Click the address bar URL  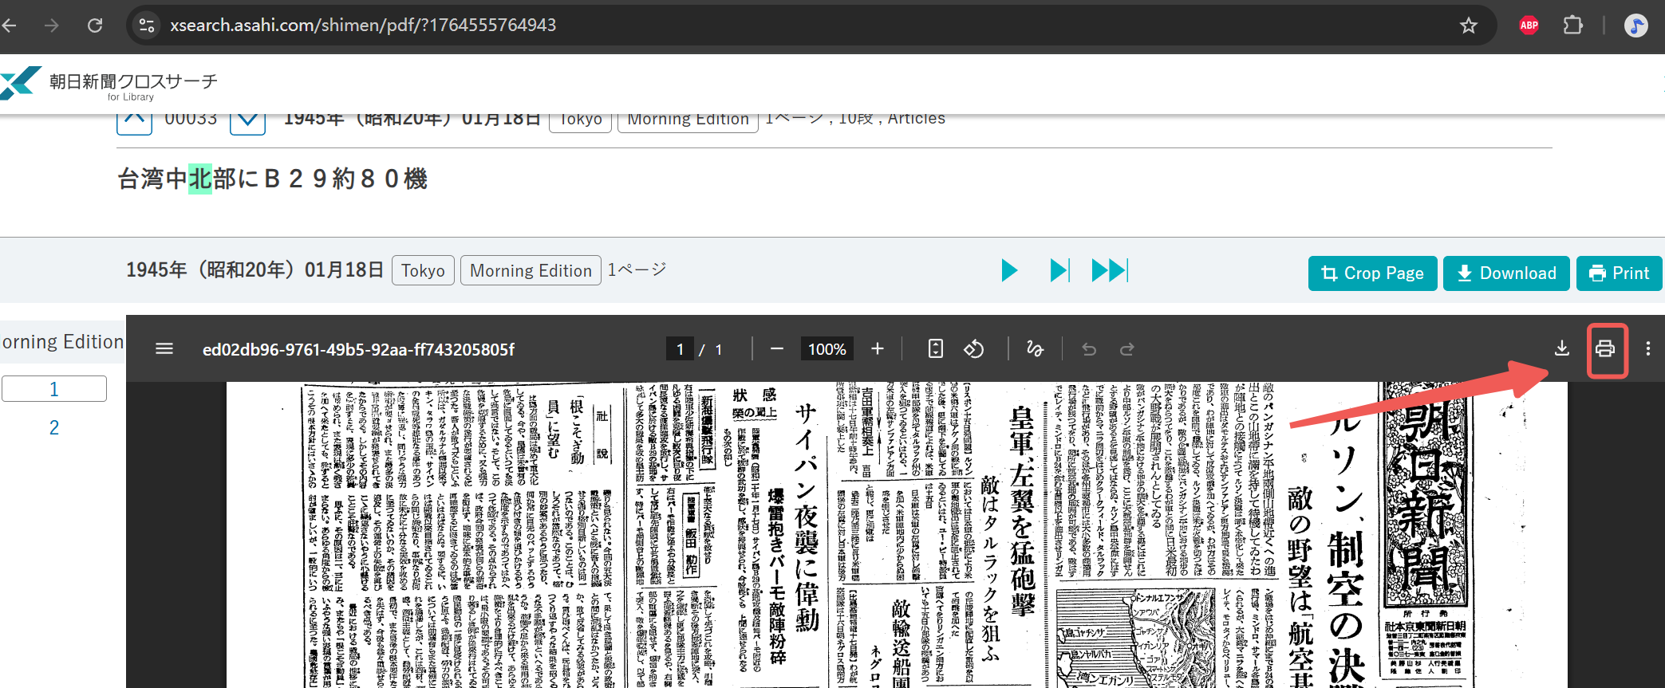point(363,26)
